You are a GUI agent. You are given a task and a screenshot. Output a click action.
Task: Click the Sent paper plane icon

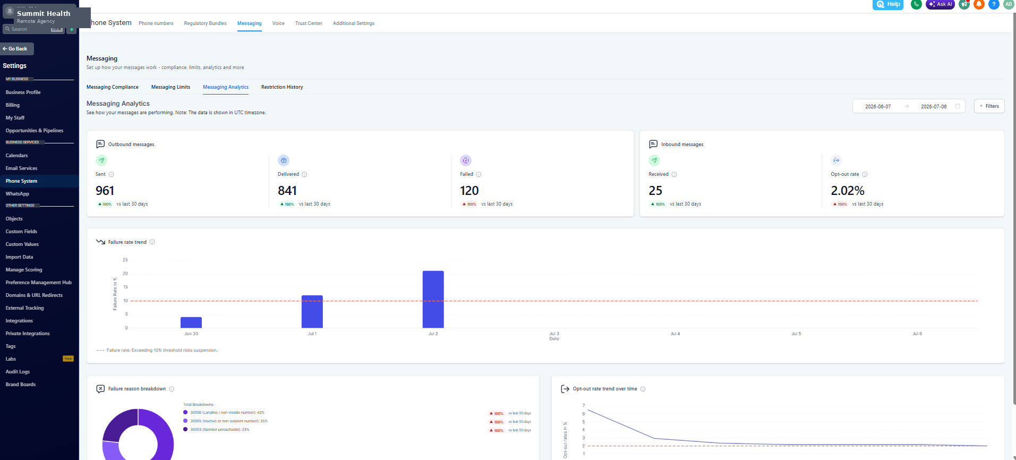[x=101, y=160]
